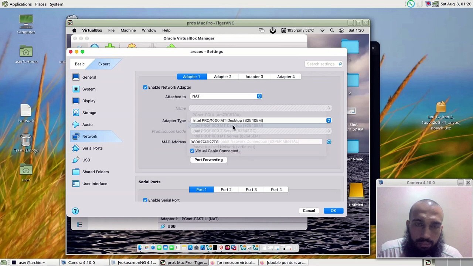The image size is (473, 266).
Task: Regenerate the MAC address with refresh icon
Action: [329, 142]
